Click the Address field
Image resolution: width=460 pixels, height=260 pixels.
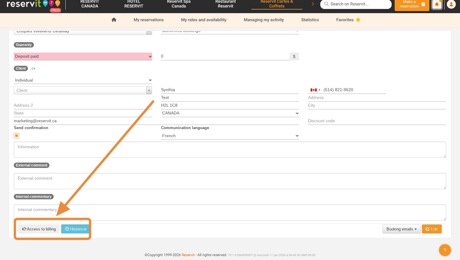(377, 97)
